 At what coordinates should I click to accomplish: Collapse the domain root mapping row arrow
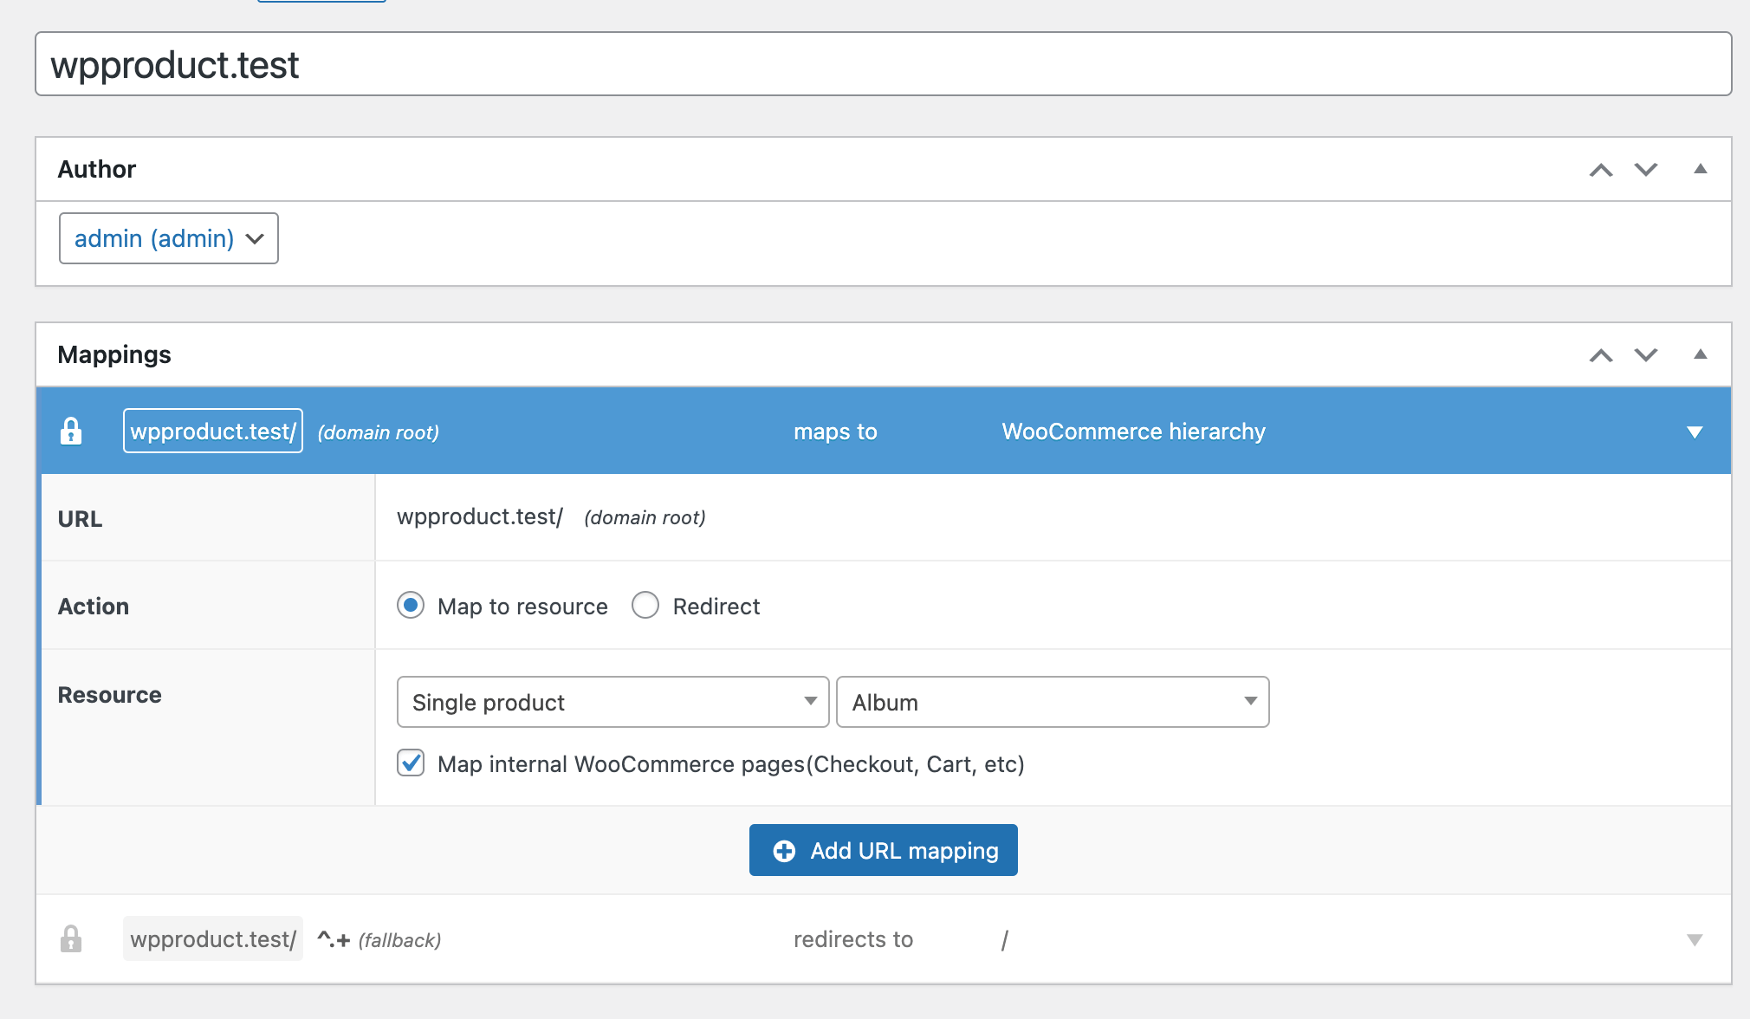(1695, 432)
